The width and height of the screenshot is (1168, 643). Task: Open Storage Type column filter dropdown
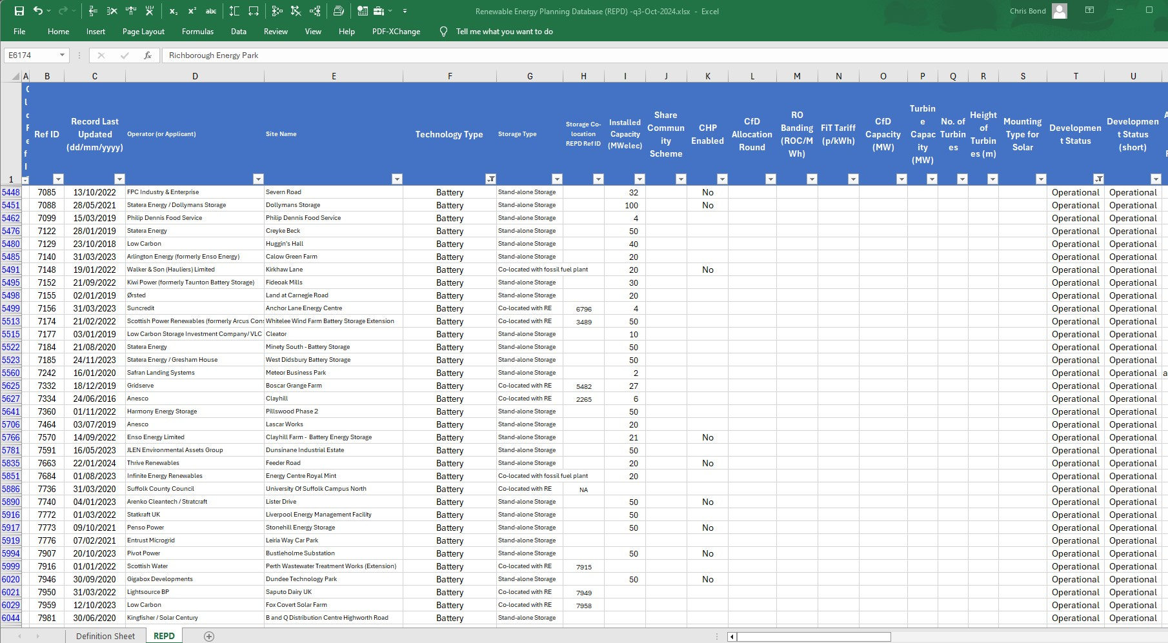[x=557, y=179]
